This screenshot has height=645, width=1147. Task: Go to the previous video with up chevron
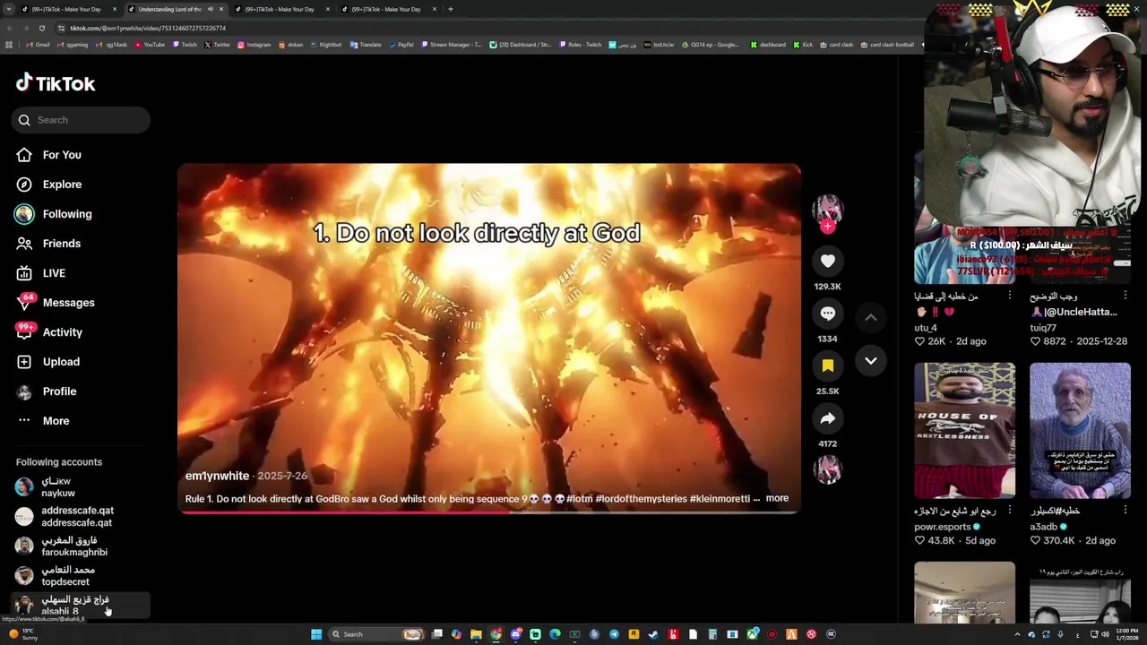(x=870, y=317)
